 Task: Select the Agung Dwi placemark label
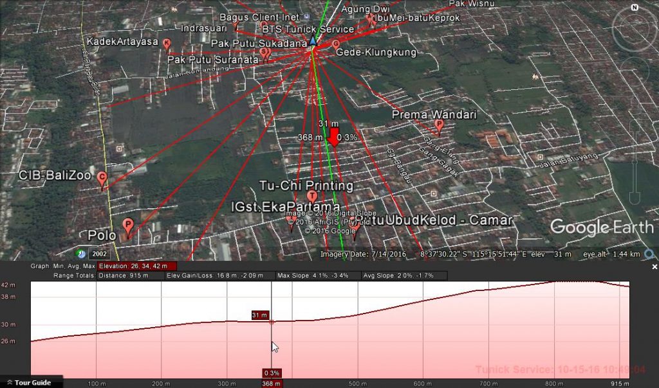coord(366,9)
